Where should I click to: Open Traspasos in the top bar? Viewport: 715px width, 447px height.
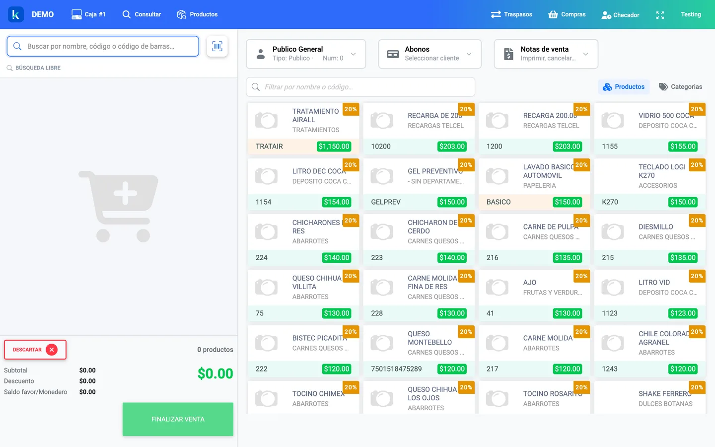tap(512, 14)
